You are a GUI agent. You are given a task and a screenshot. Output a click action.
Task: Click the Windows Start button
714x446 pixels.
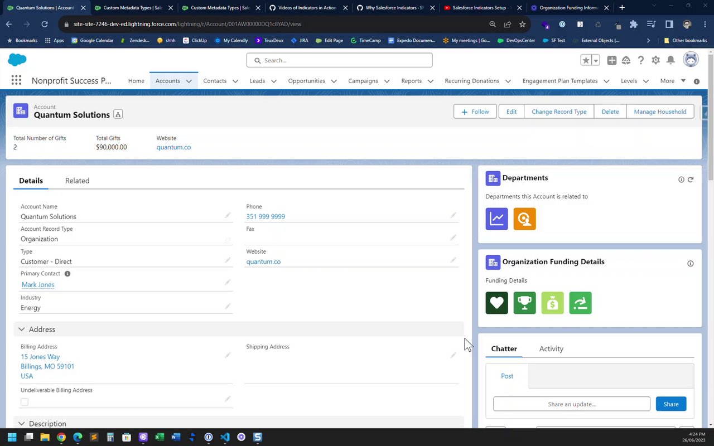click(12, 437)
